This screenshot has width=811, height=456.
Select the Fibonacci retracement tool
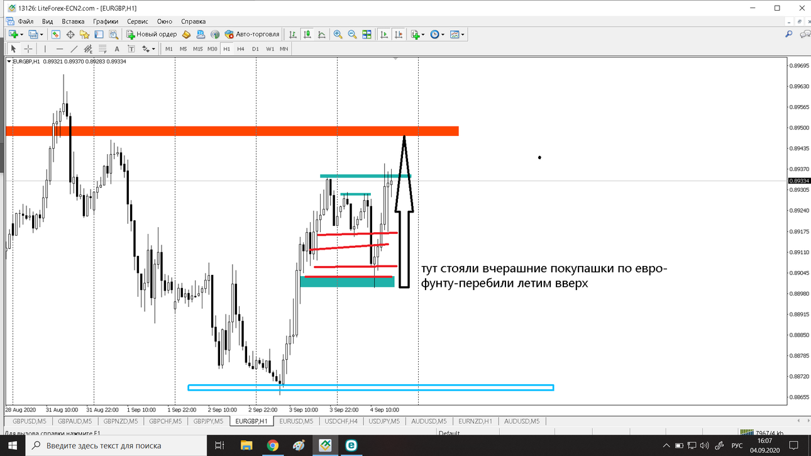click(x=102, y=48)
